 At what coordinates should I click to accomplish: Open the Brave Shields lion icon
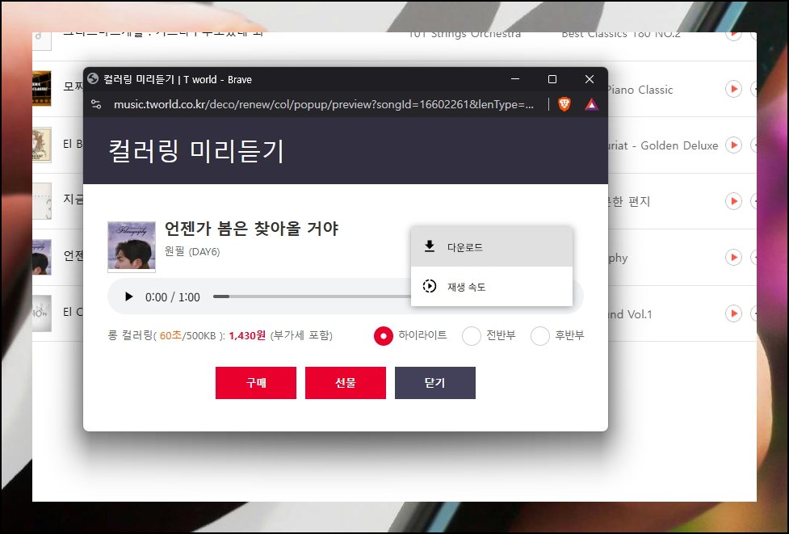pyautogui.click(x=564, y=104)
